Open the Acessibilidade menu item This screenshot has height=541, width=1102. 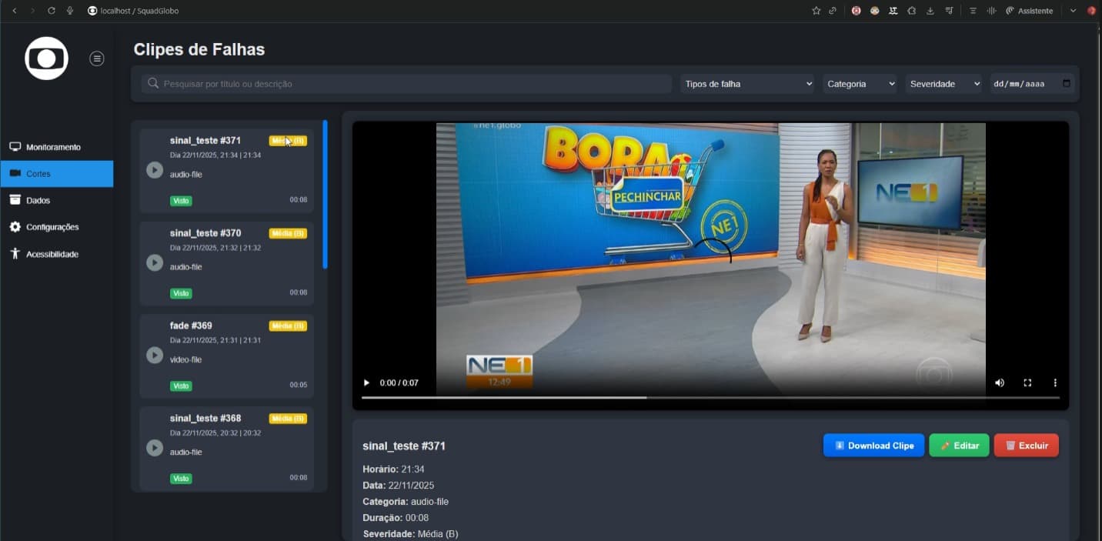point(57,254)
